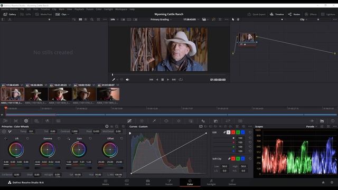This screenshot has width=338, height=190.
Task: Click the Temp value field
Action: pos(31,131)
